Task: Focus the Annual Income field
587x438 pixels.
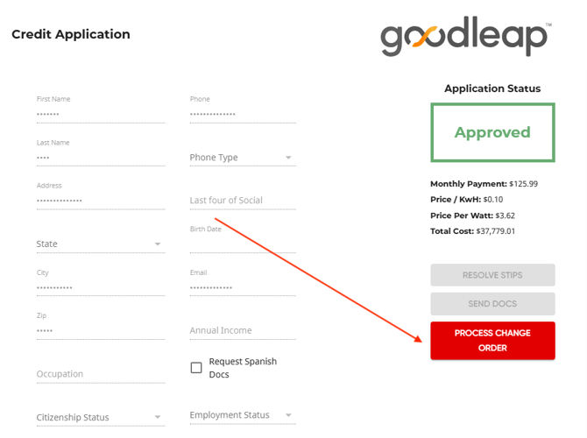Action: [x=242, y=330]
